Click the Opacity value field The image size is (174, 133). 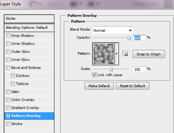point(139,38)
